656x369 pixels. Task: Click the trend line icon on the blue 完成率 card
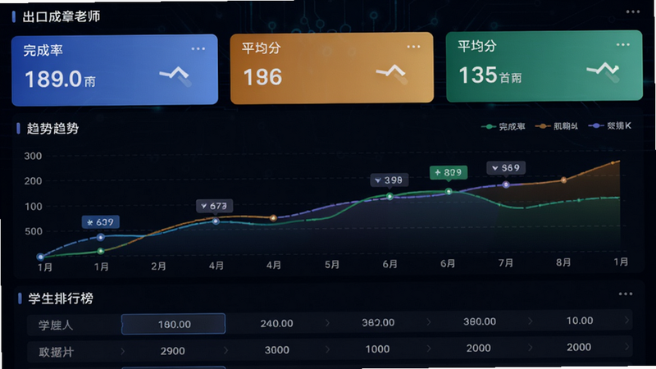175,76
